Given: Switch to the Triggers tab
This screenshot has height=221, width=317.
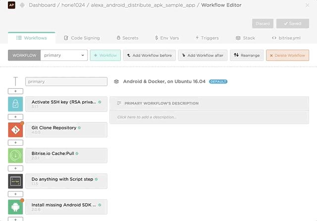Looking at the screenshot, I should pos(207,38).
